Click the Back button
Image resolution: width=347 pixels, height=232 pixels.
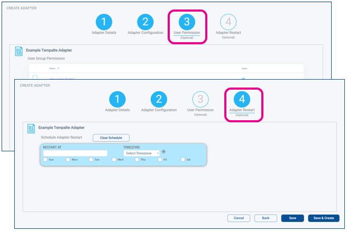(x=266, y=218)
